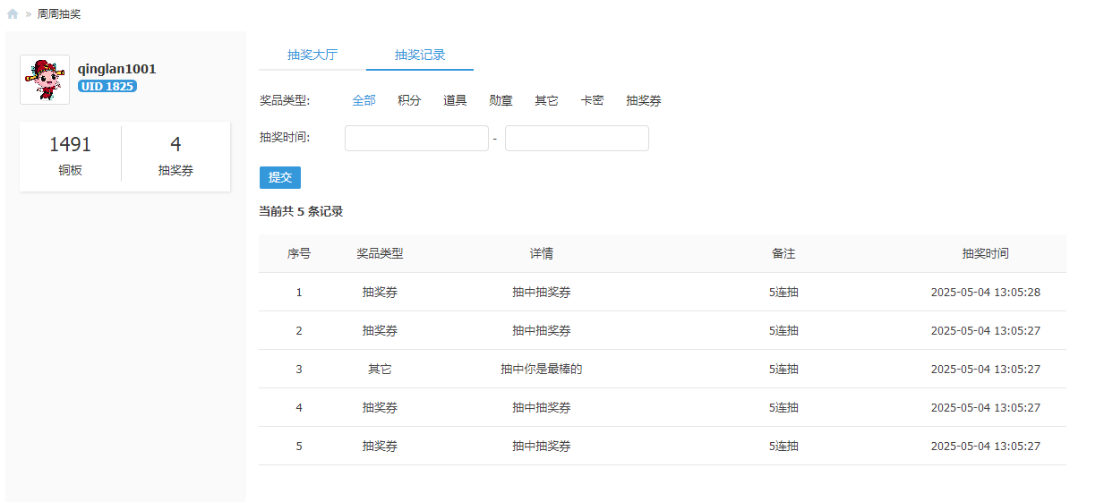This screenshot has width=1104, height=502.
Task: Click the 抽中你是最棒的 record row
Action: click(541, 369)
